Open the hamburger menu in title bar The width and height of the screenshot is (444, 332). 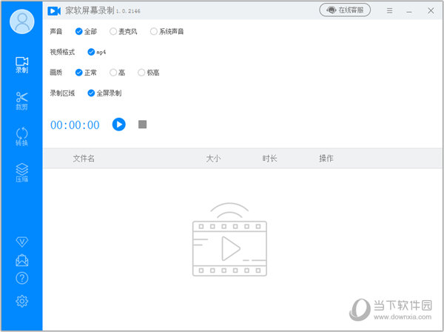click(x=389, y=10)
